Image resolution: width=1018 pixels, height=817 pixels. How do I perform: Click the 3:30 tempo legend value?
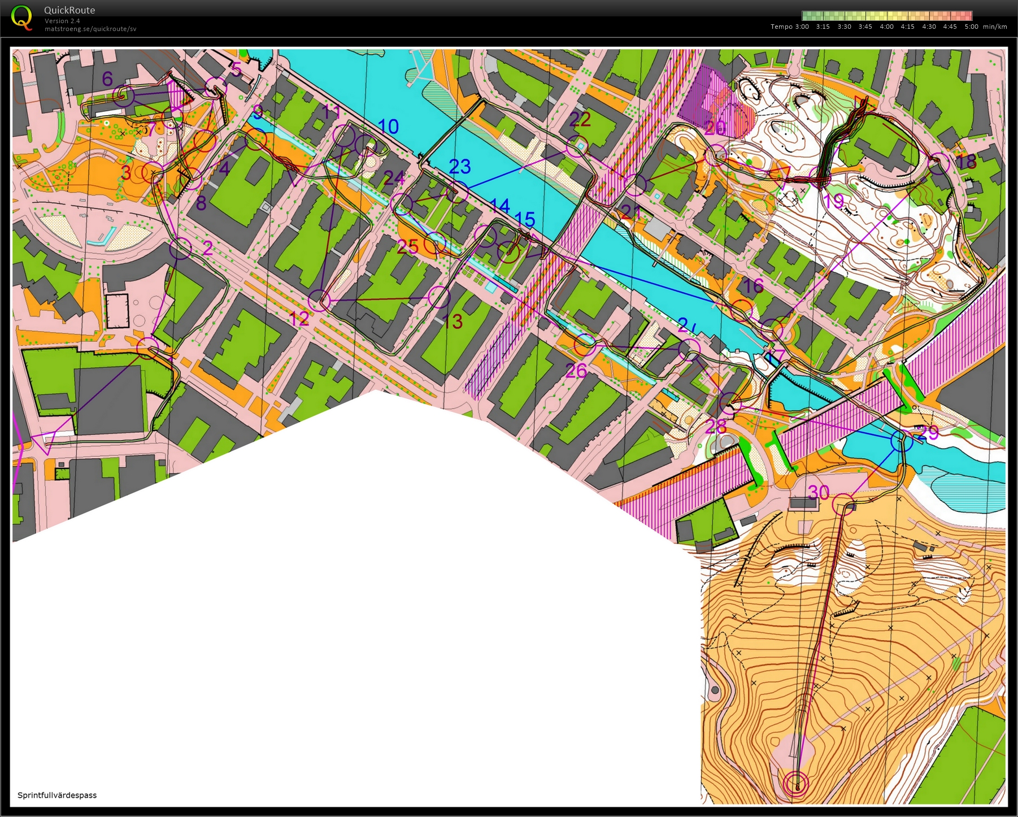coord(844,27)
